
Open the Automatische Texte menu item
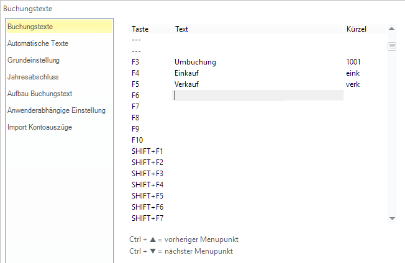pyautogui.click(x=38, y=43)
